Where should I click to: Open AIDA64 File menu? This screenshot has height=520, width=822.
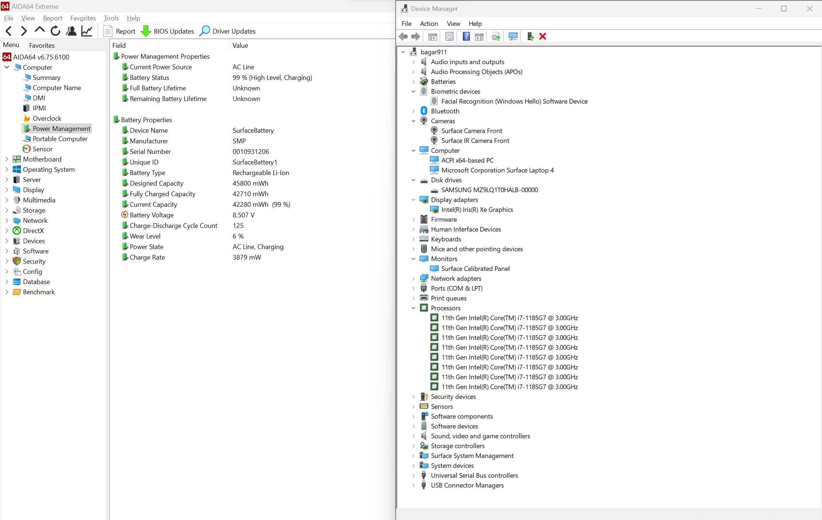click(8, 18)
